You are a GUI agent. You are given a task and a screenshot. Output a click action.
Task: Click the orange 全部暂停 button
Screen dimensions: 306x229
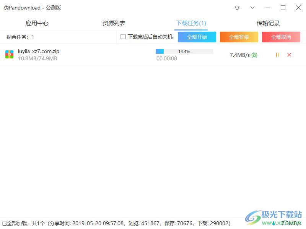coord(239,37)
